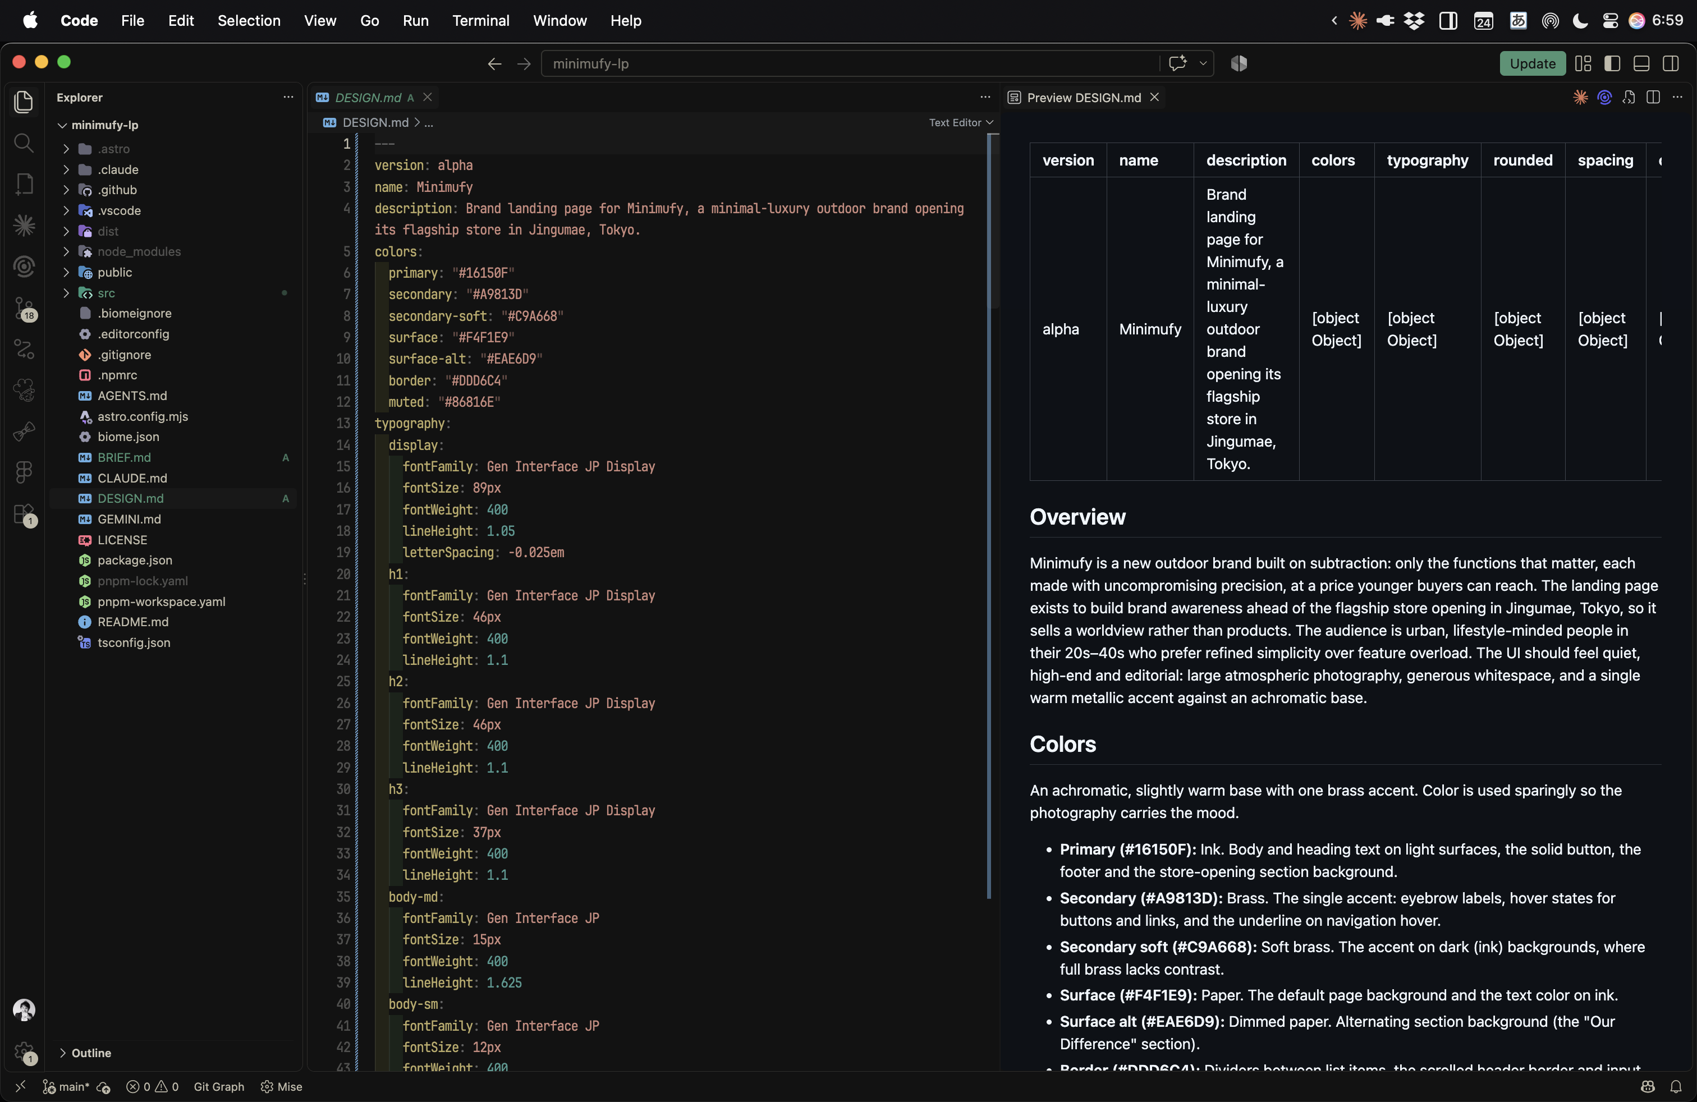Open the Go menu
This screenshot has width=1697, height=1102.
point(369,21)
